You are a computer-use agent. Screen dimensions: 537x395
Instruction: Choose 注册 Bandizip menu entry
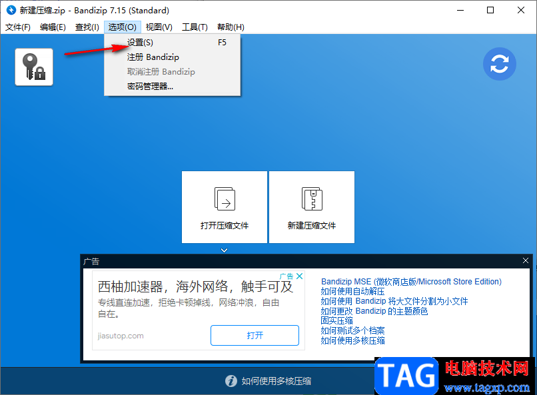click(173, 57)
